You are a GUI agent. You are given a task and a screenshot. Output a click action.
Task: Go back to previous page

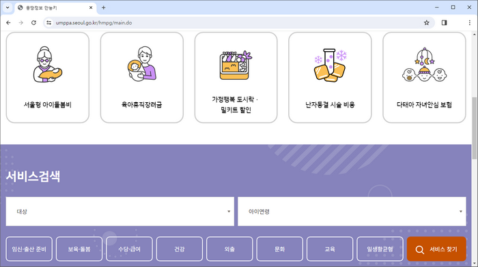pos(8,22)
